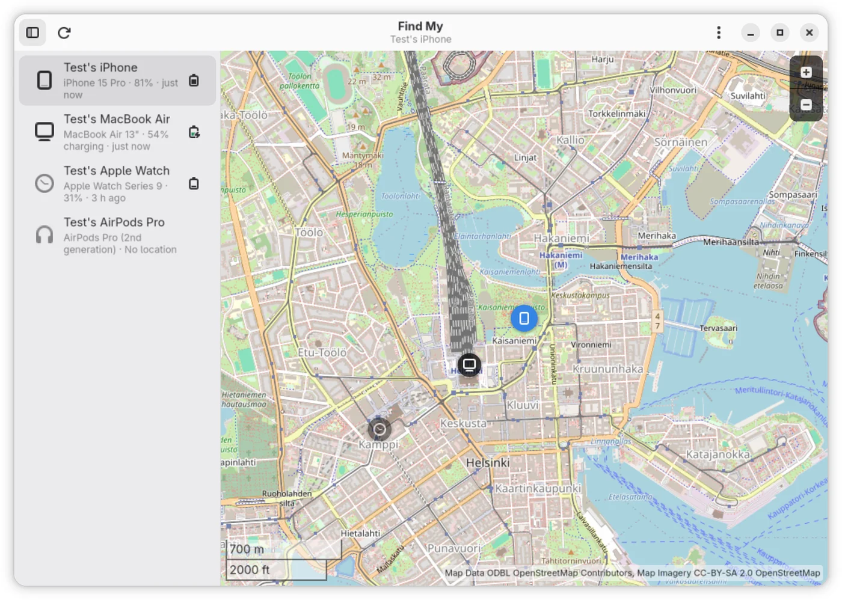This screenshot has width=842, height=600.
Task: Click the 'Kaartinkaupunki' label on map
Action: pyautogui.click(x=538, y=489)
